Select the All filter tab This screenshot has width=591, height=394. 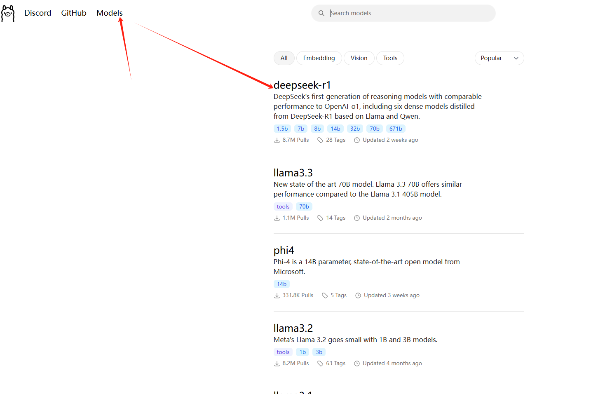pyautogui.click(x=284, y=58)
